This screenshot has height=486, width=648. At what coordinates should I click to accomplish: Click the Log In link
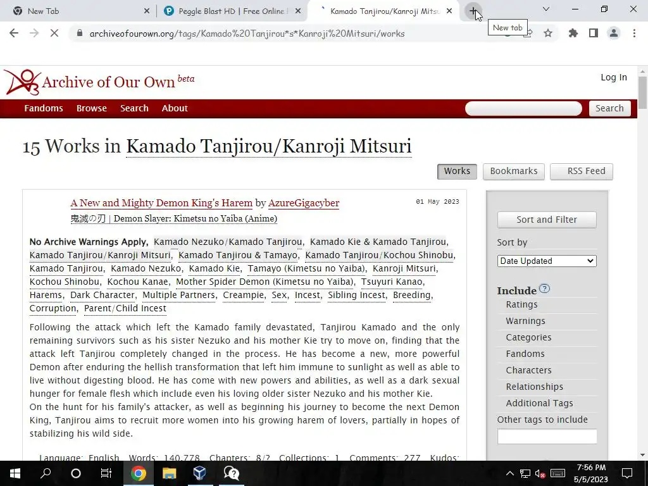click(614, 77)
